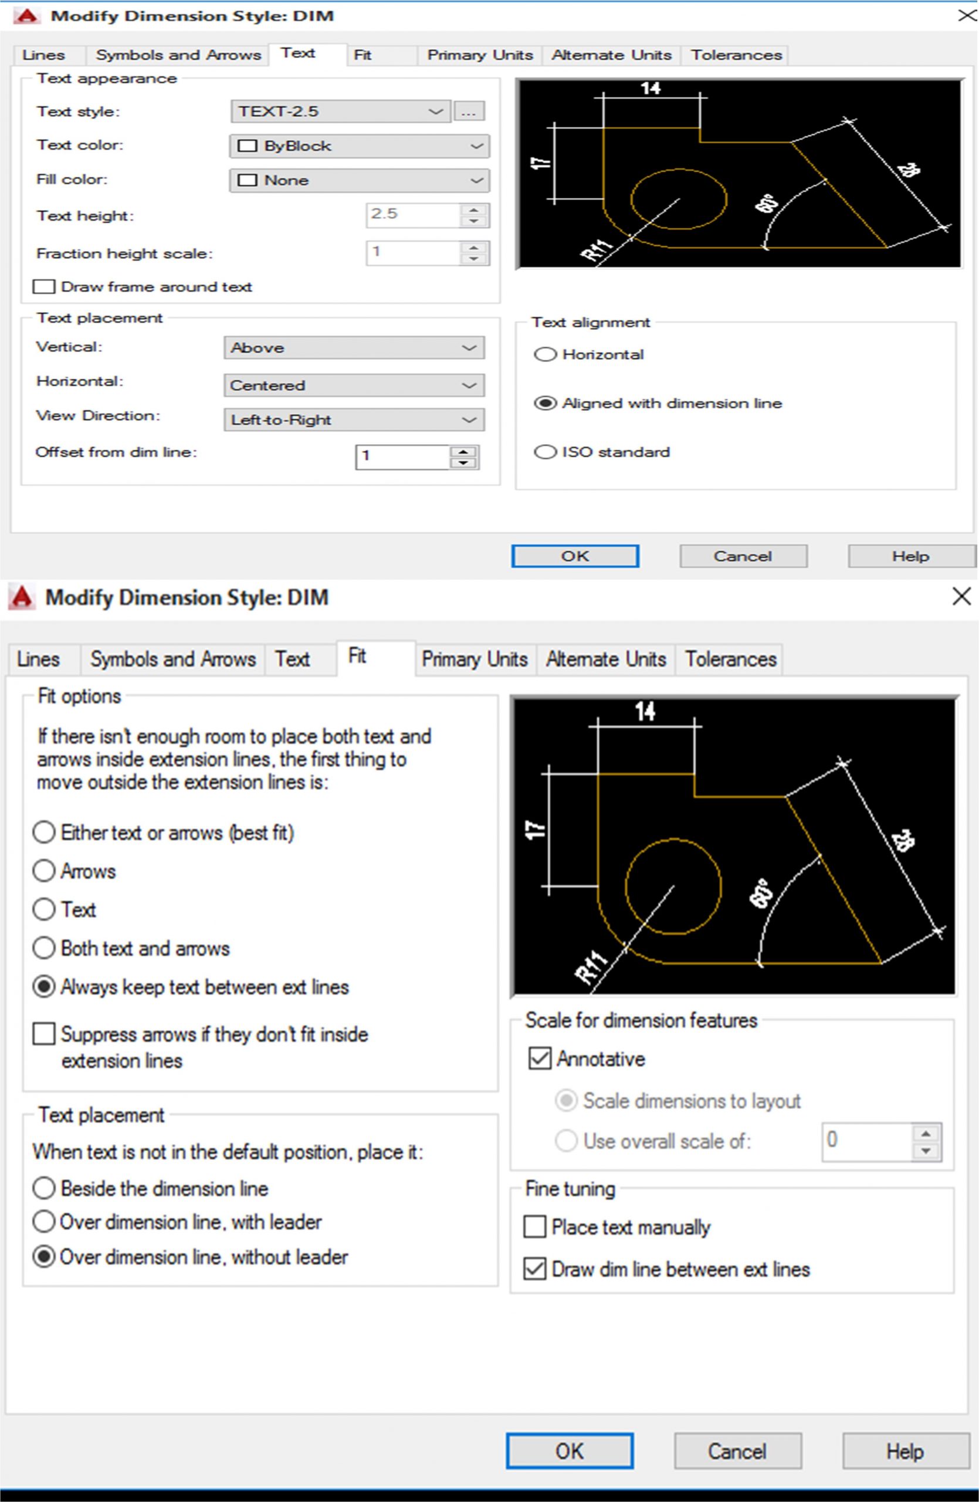Enable Draw frame around text

point(44,287)
